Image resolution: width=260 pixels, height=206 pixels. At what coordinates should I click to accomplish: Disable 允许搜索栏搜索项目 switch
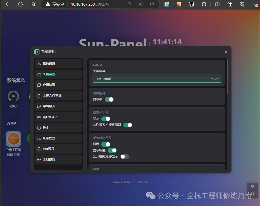point(128,125)
